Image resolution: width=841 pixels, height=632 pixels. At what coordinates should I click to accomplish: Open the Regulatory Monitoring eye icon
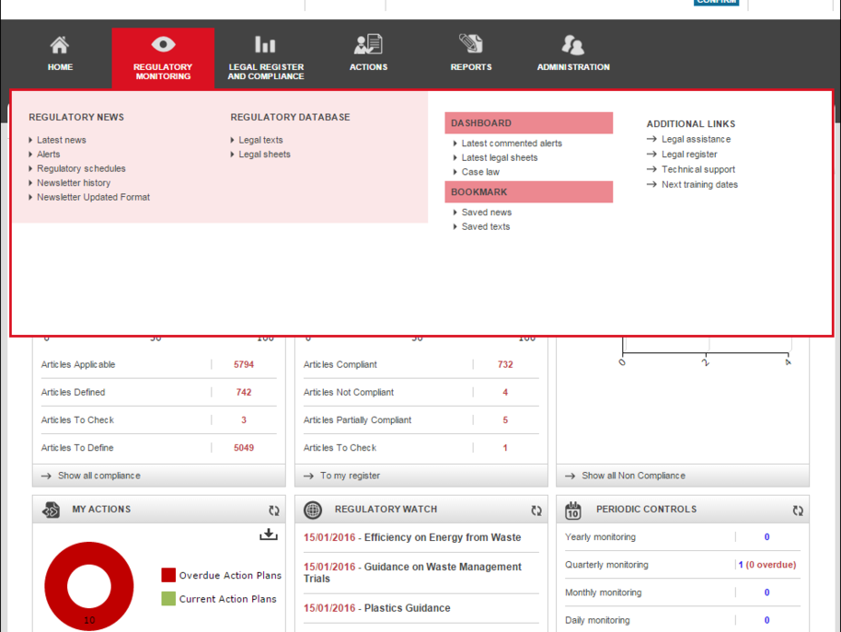pos(163,44)
